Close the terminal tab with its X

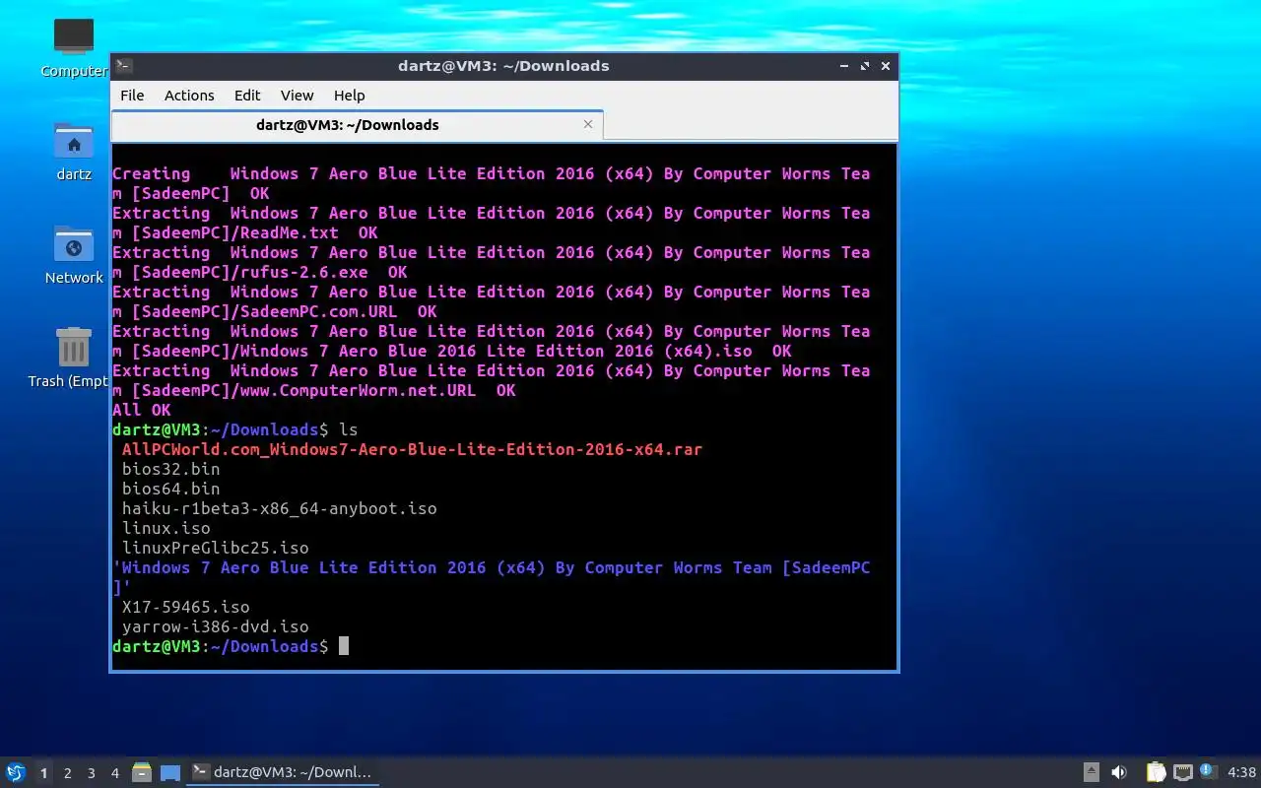coord(588,124)
